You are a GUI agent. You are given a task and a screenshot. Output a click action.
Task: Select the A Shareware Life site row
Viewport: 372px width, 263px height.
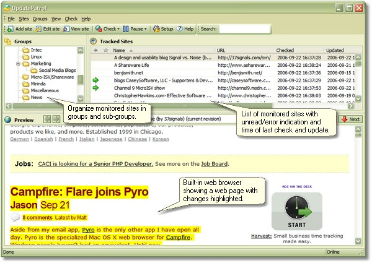click(223, 65)
